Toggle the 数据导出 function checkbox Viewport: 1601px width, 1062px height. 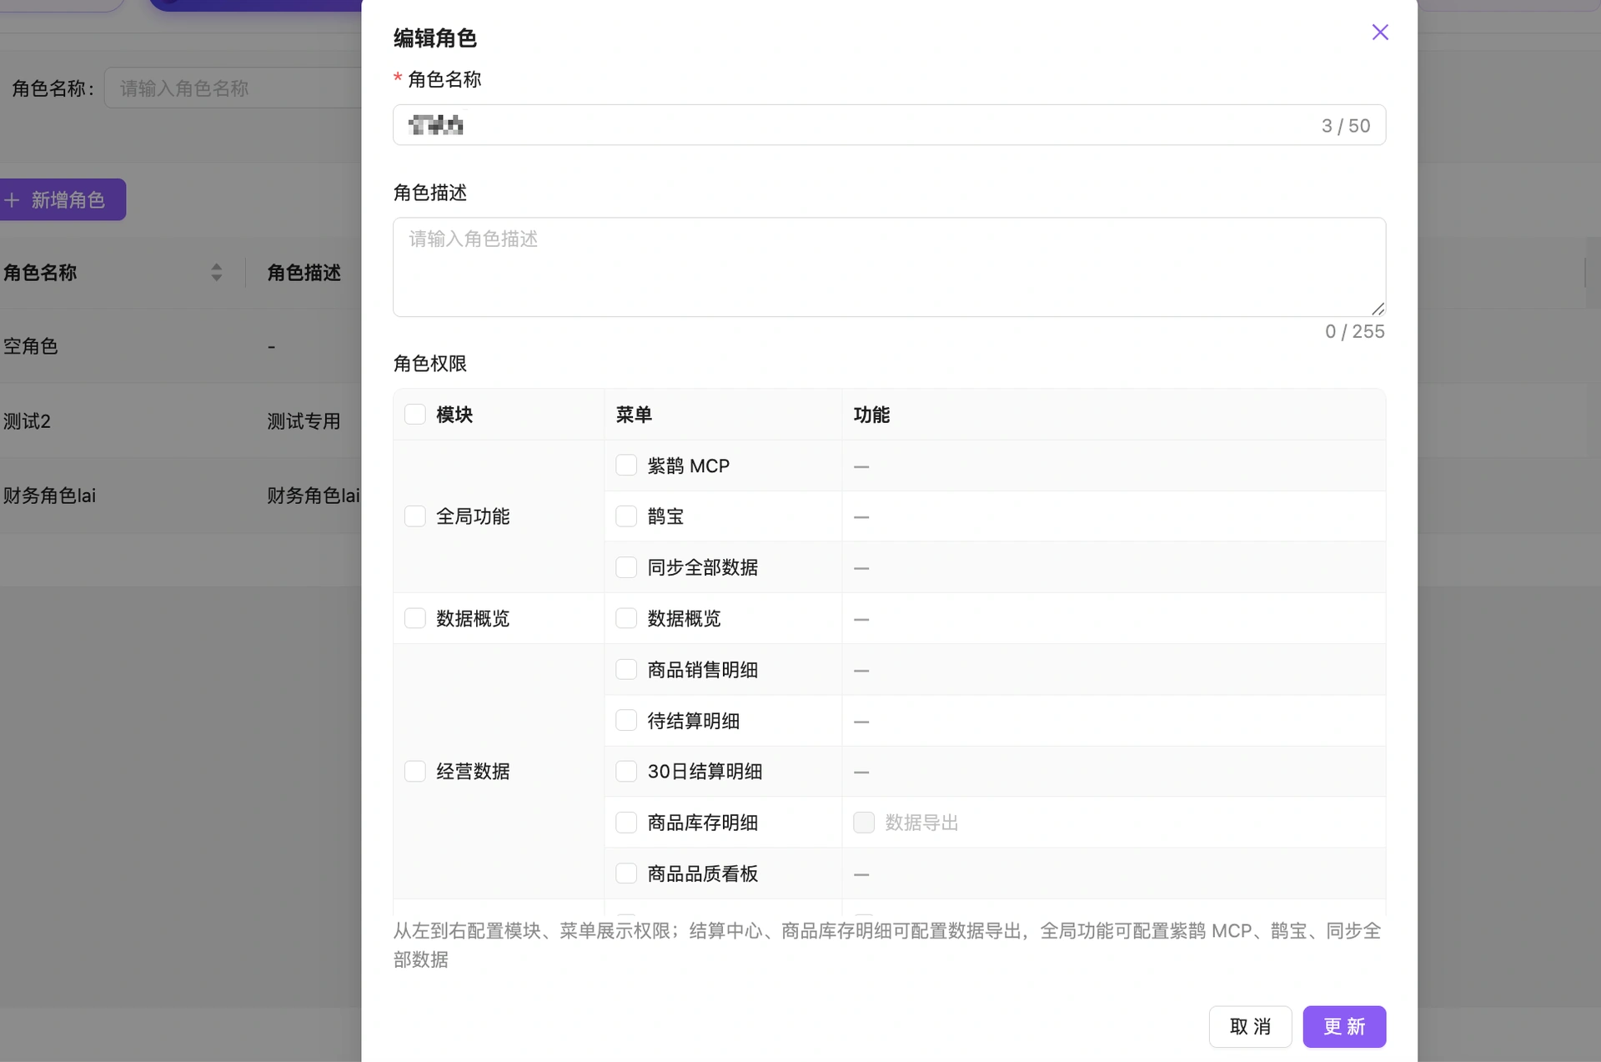point(864,823)
